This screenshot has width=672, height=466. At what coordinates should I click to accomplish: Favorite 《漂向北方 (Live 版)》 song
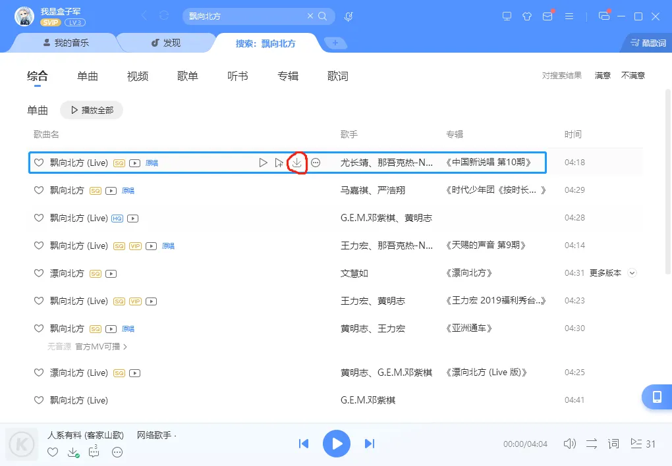pos(39,373)
